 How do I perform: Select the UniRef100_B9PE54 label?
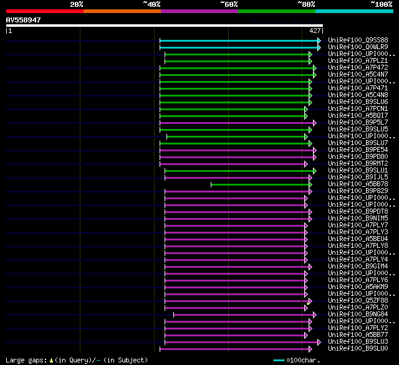[358, 150]
